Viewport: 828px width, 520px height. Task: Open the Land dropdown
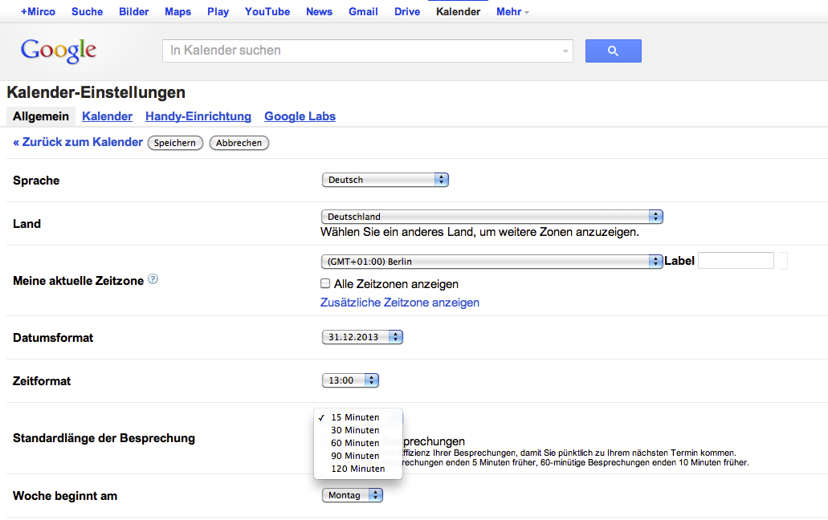coord(491,217)
